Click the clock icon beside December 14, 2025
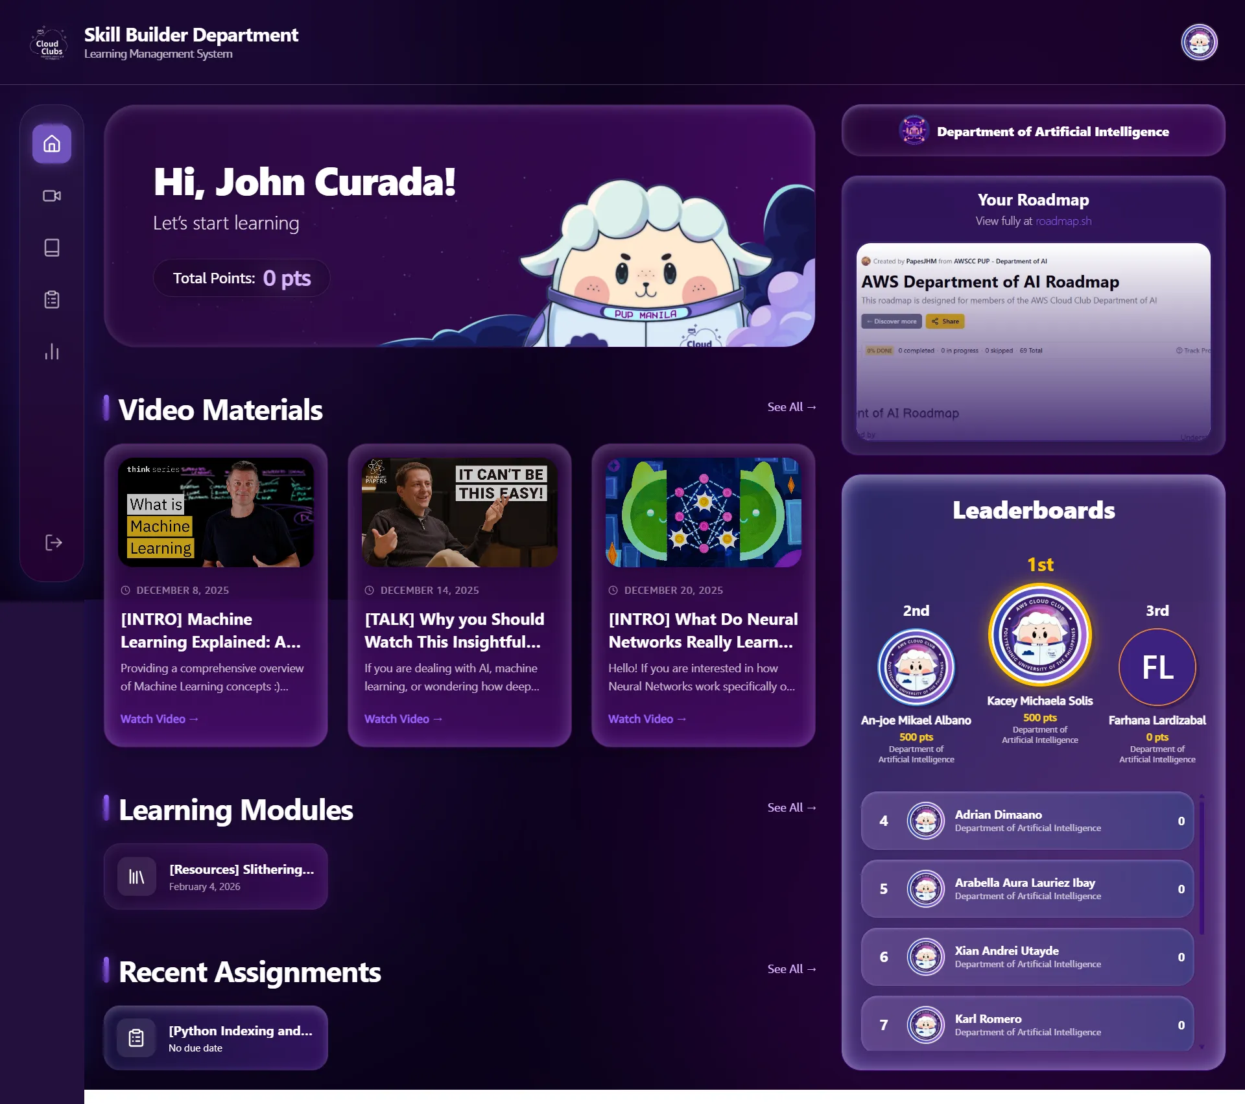1245x1104 pixels. (370, 590)
